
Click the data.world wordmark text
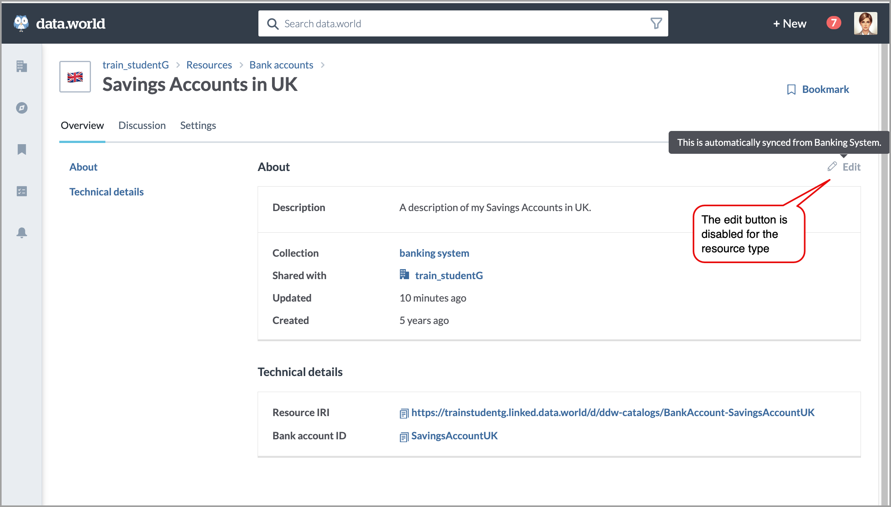[x=71, y=24]
